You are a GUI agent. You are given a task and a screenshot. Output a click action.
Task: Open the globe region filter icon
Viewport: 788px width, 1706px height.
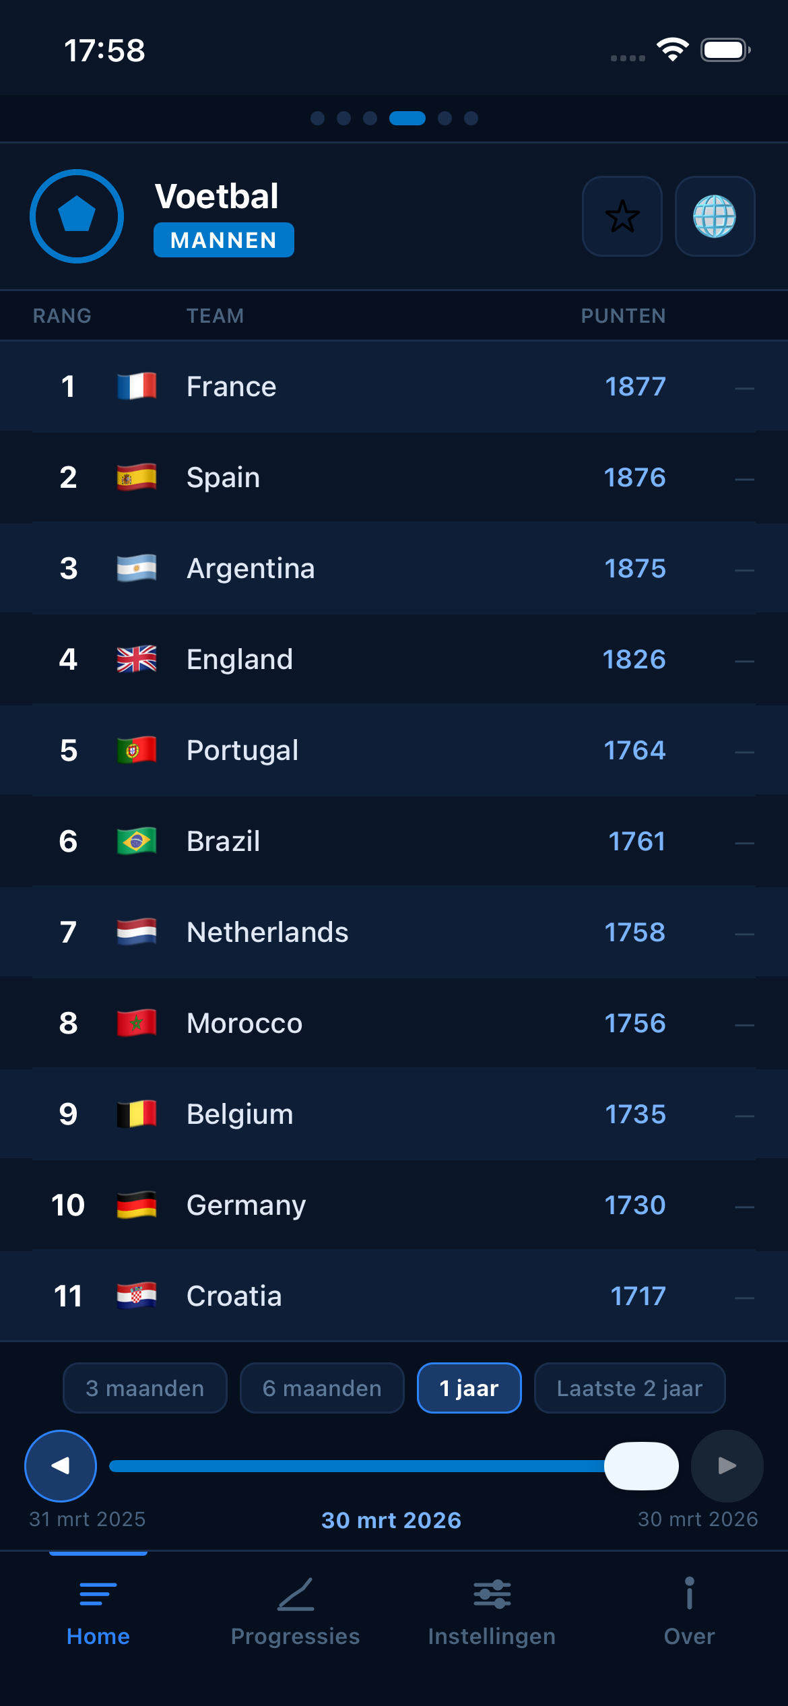click(x=715, y=217)
